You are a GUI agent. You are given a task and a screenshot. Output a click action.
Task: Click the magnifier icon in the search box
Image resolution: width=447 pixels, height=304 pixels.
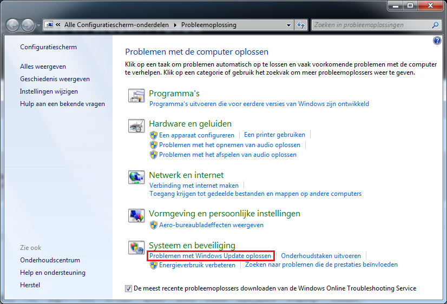coord(435,25)
